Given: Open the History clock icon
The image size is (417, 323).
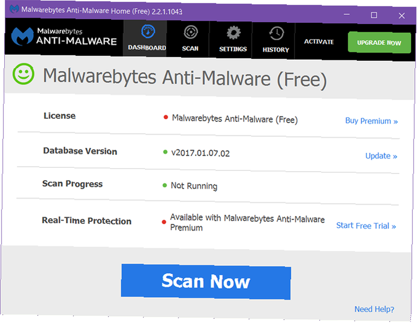Looking at the screenshot, I should click(276, 33).
